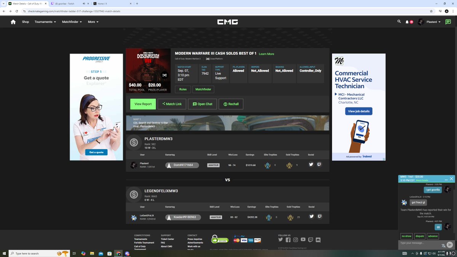Image resolution: width=457 pixels, height=257 pixels.
Task: Expand the More menu
Action: tap(93, 22)
